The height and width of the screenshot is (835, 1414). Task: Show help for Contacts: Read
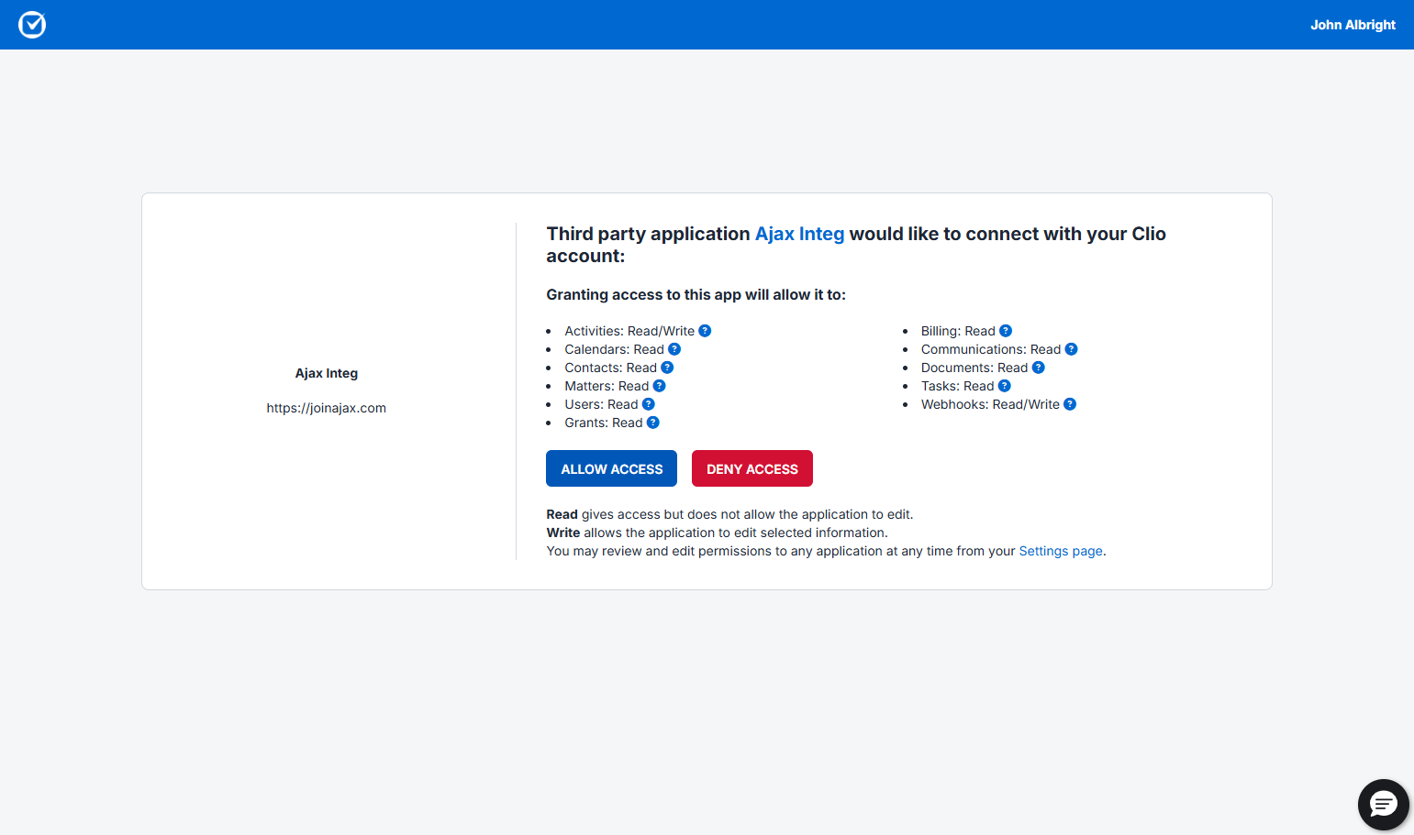pos(667,368)
